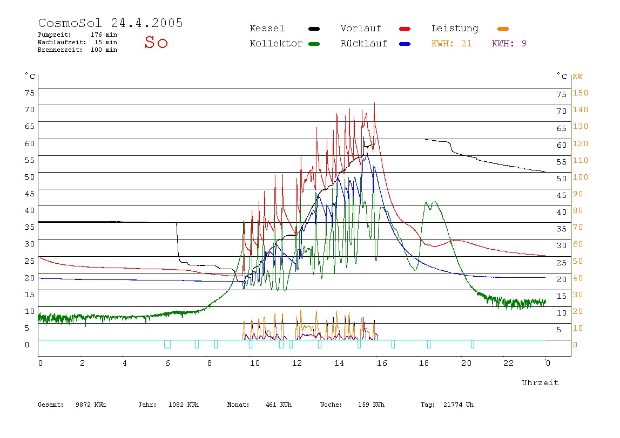
Task: Click the left-axis 75 °C tick label
Action: (x=29, y=92)
